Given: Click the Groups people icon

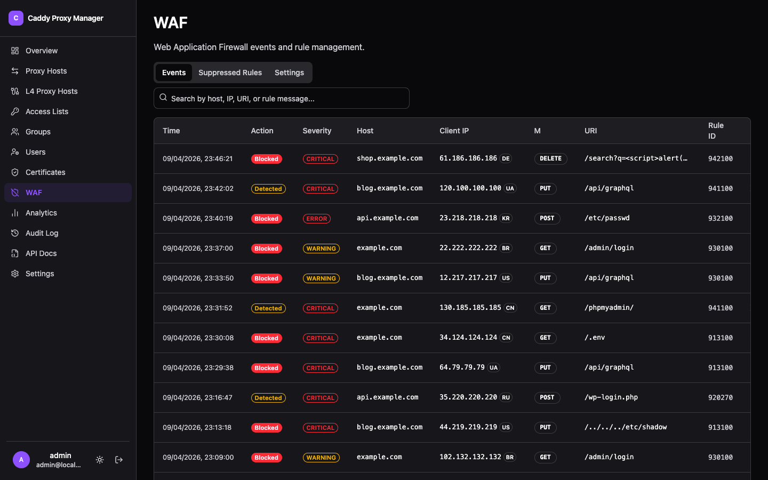Looking at the screenshot, I should tap(15, 132).
